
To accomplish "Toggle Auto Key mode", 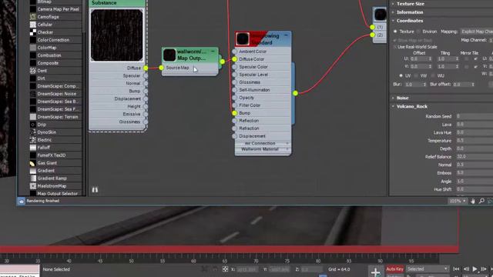I will (394, 269).
